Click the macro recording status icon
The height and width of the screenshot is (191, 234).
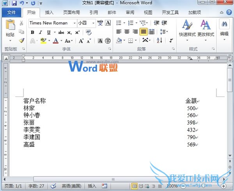pos(105,186)
